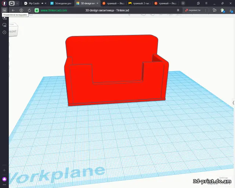Open the sidebar history clock icon

click(4, 32)
